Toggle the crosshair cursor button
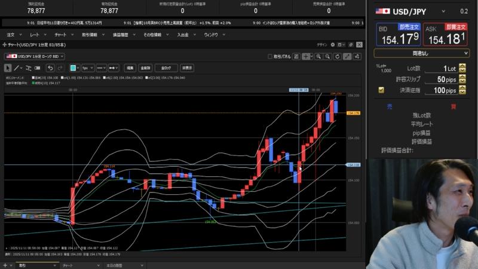 coord(306,56)
